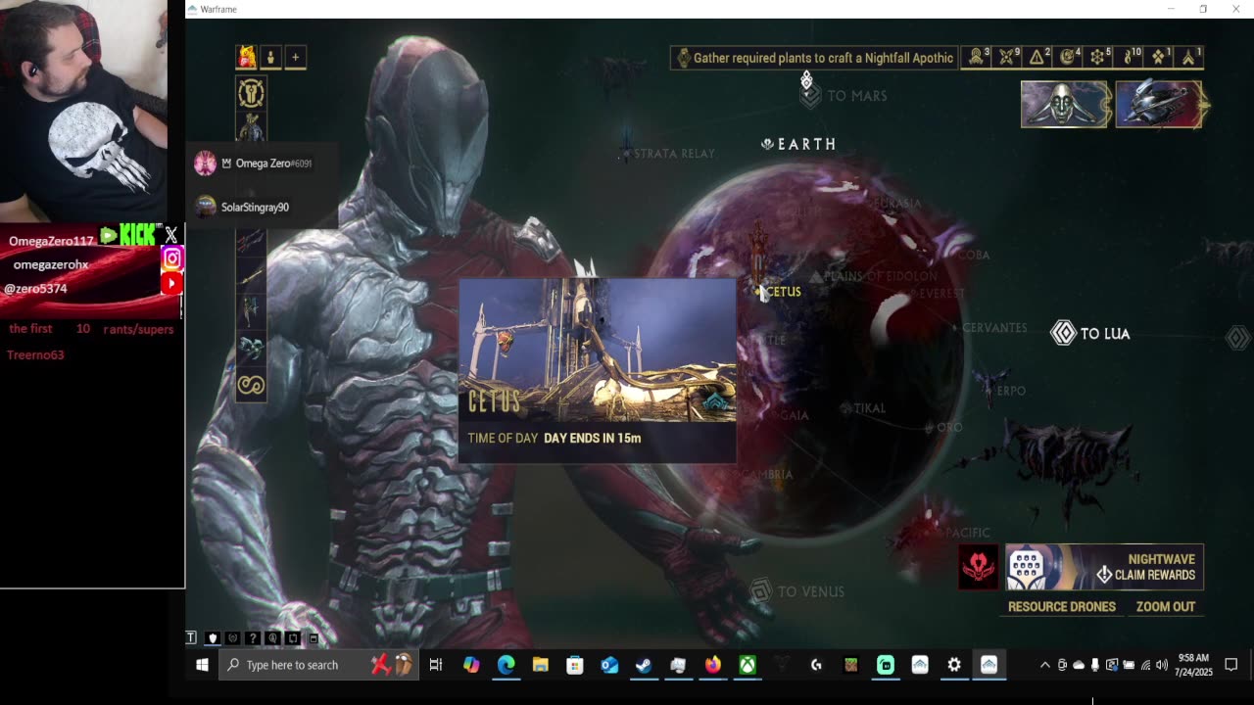Select squad member SolarStingray90

[242, 207]
